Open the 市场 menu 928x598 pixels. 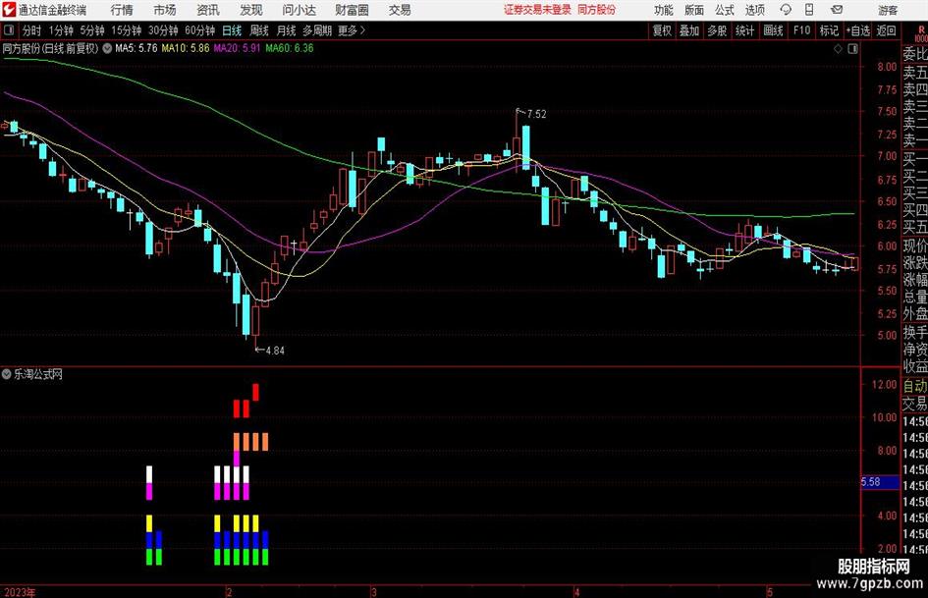[165, 10]
